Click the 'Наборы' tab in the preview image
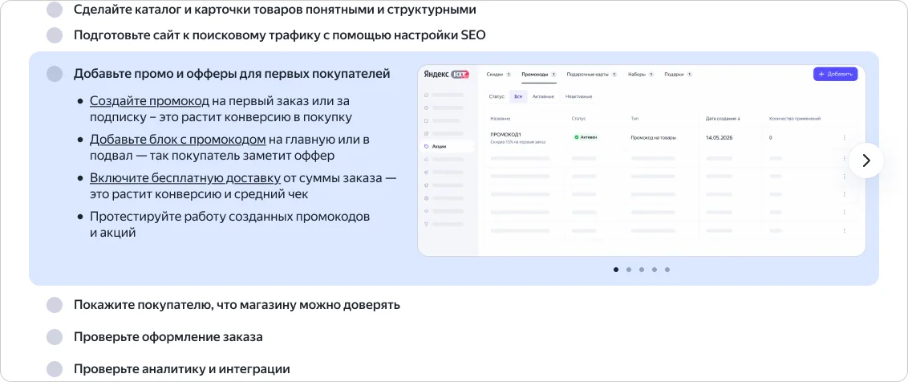The width and height of the screenshot is (908, 382). click(x=640, y=74)
